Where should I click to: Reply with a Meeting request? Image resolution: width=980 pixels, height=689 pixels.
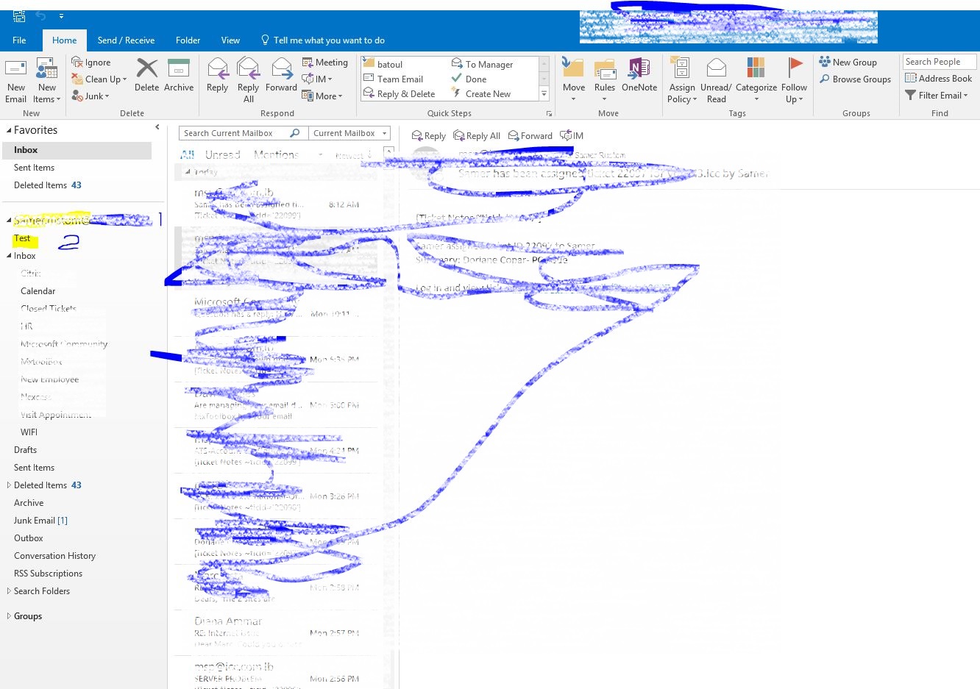(x=325, y=63)
